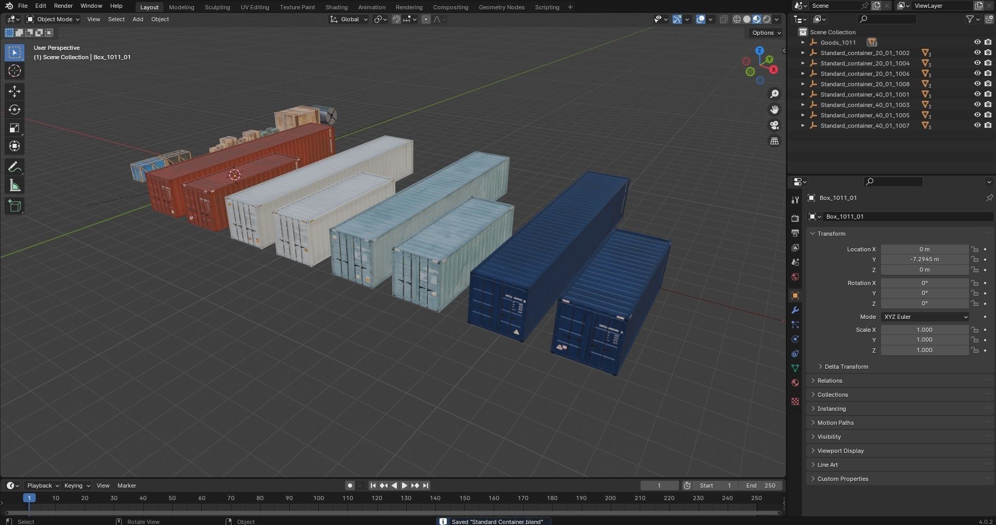Open the File menu

click(23, 6)
